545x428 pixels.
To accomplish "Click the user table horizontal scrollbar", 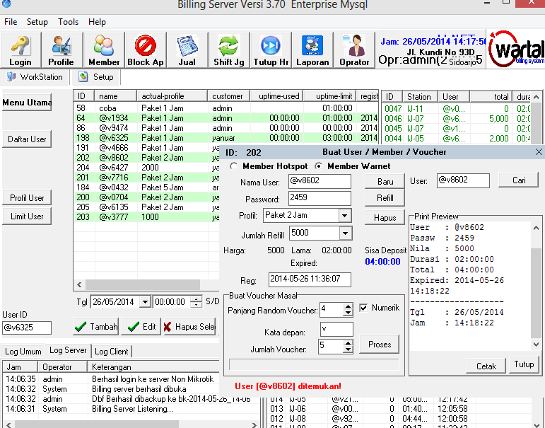I will point(143,284).
